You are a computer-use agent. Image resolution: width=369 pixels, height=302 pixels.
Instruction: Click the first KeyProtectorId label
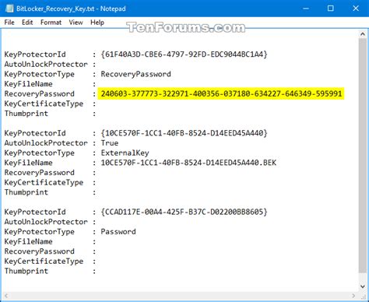pyautogui.click(x=35, y=54)
